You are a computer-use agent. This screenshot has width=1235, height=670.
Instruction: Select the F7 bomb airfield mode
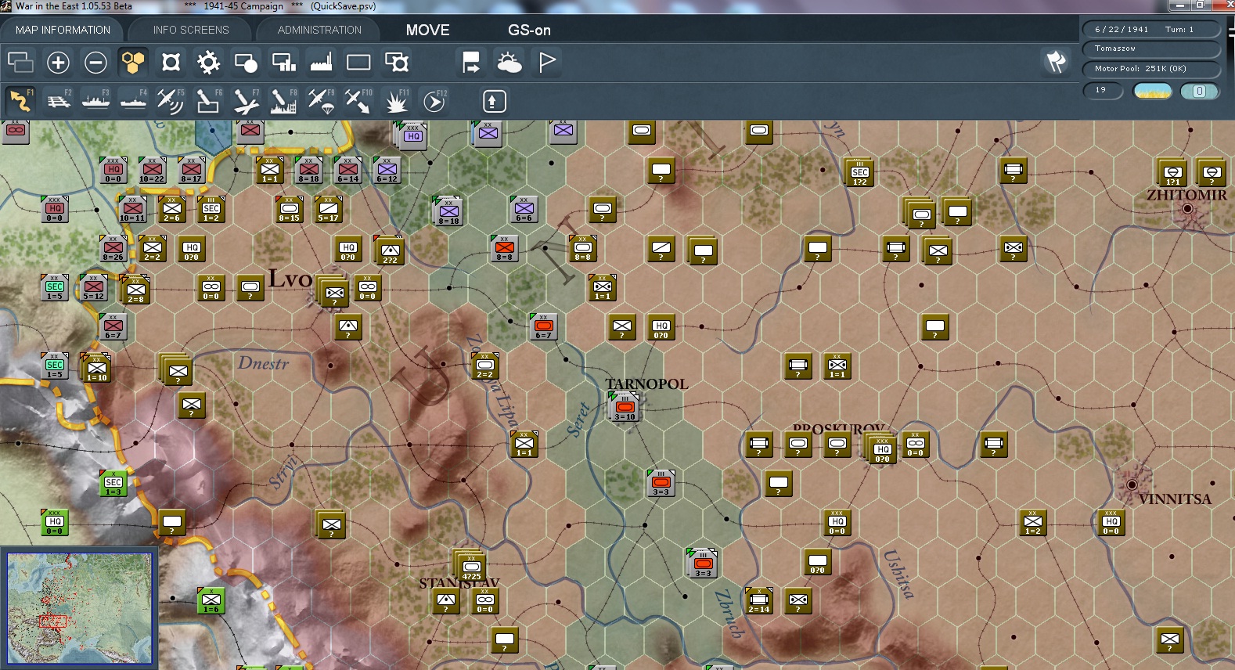[247, 101]
